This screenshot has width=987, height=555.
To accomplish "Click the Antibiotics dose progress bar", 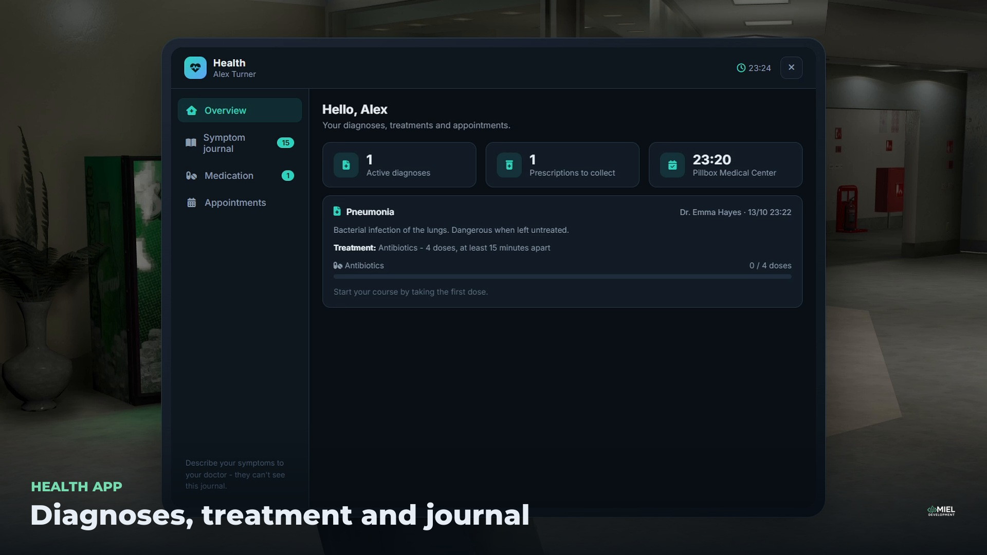I will (562, 276).
